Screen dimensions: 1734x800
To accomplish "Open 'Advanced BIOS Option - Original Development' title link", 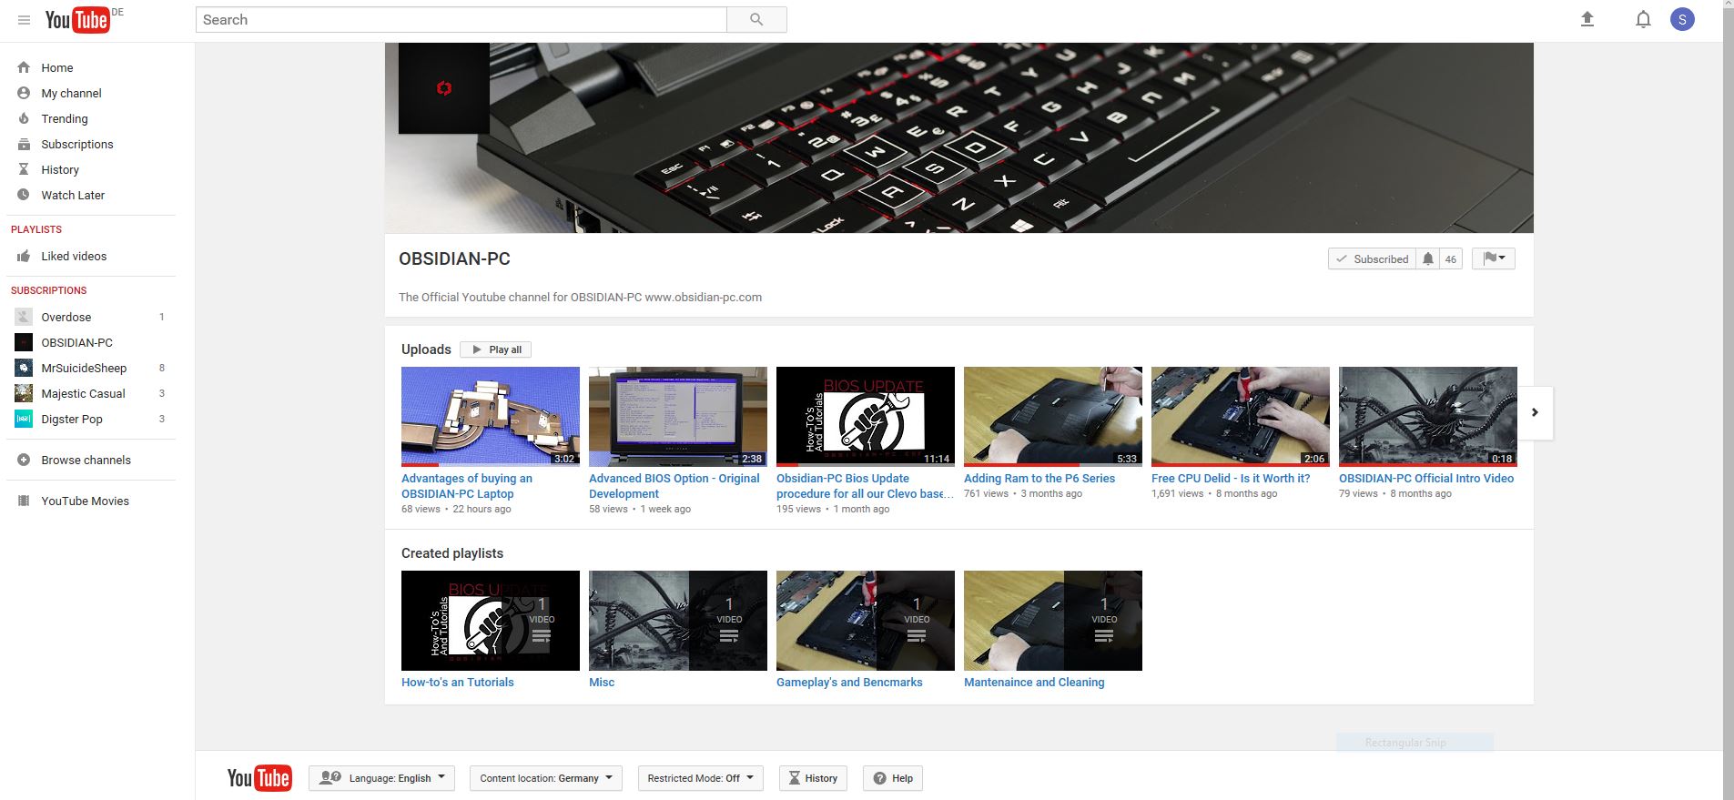I will click(674, 486).
